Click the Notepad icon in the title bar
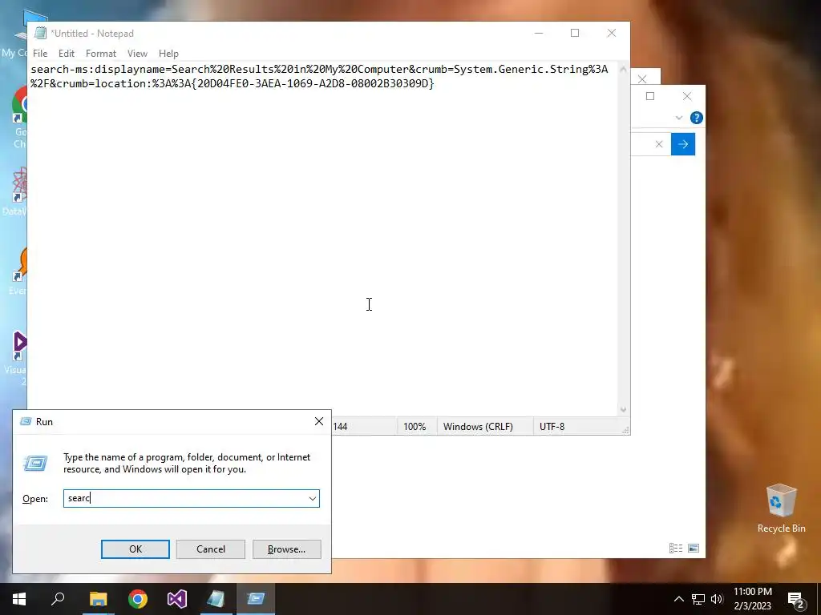The image size is (821, 615). tap(40, 33)
